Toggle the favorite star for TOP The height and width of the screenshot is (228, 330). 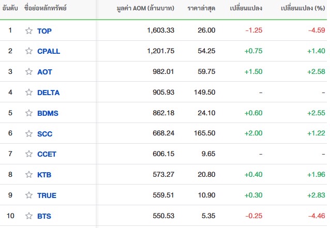[x=29, y=31]
